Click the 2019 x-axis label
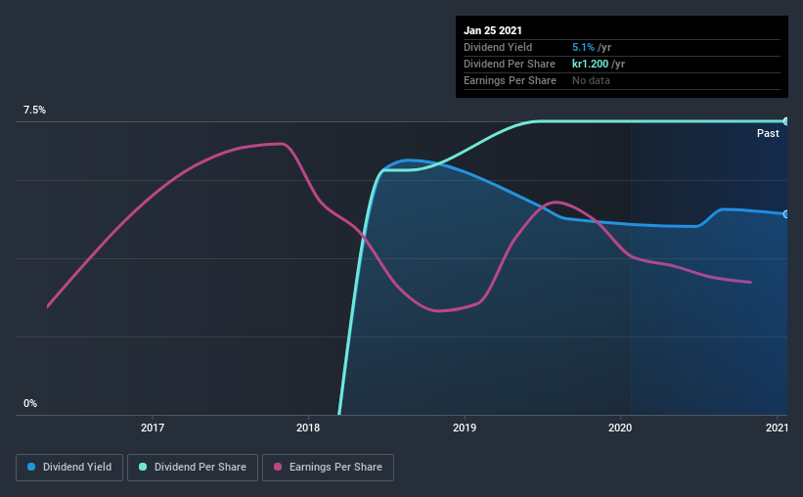This screenshot has width=803, height=497. click(465, 428)
